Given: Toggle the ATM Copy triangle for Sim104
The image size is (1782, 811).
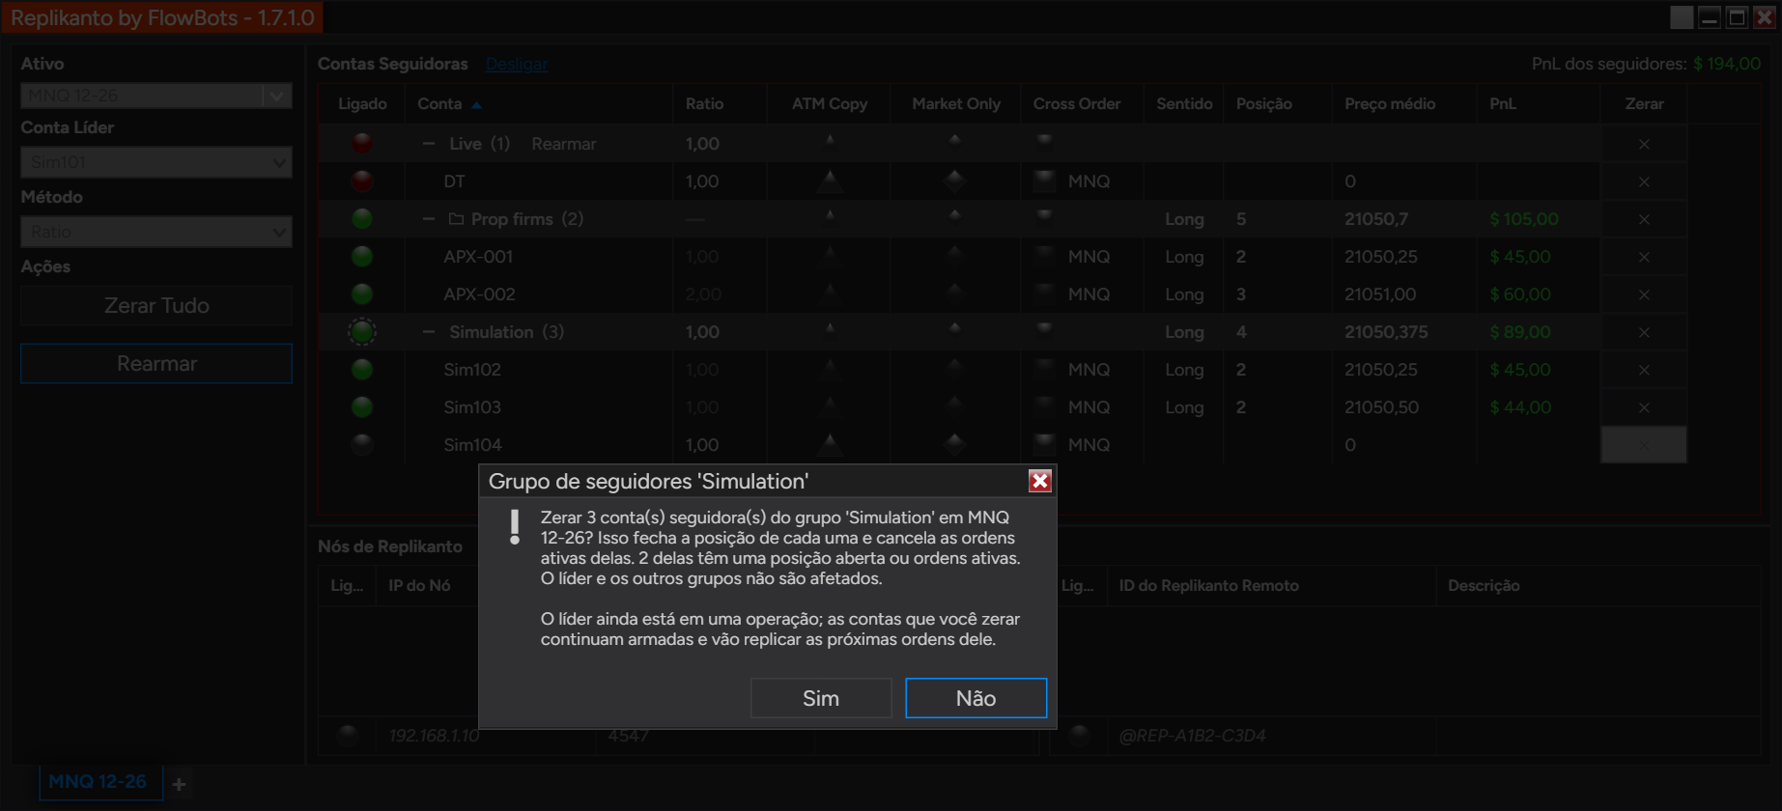Looking at the screenshot, I should coord(830,443).
